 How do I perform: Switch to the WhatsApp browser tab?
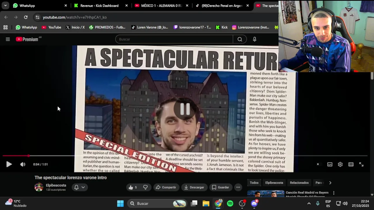click(40, 6)
